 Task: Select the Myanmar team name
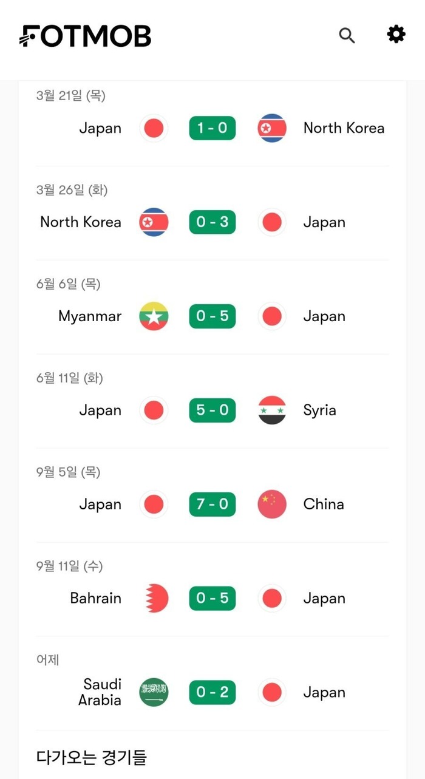click(90, 316)
